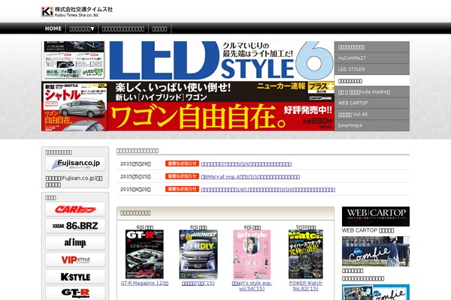The height and width of the screenshot is (300, 451).
Task: Open the BMW×af imp.4 news link
Action: coord(250,177)
